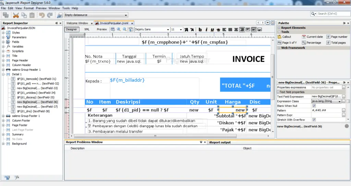Toggle italic formatting
The width and height of the screenshot is (351, 186).
[x=206, y=29]
